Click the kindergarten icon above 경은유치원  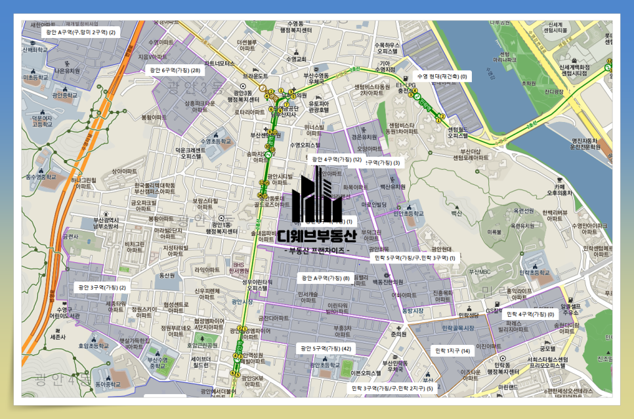click(x=364, y=130)
